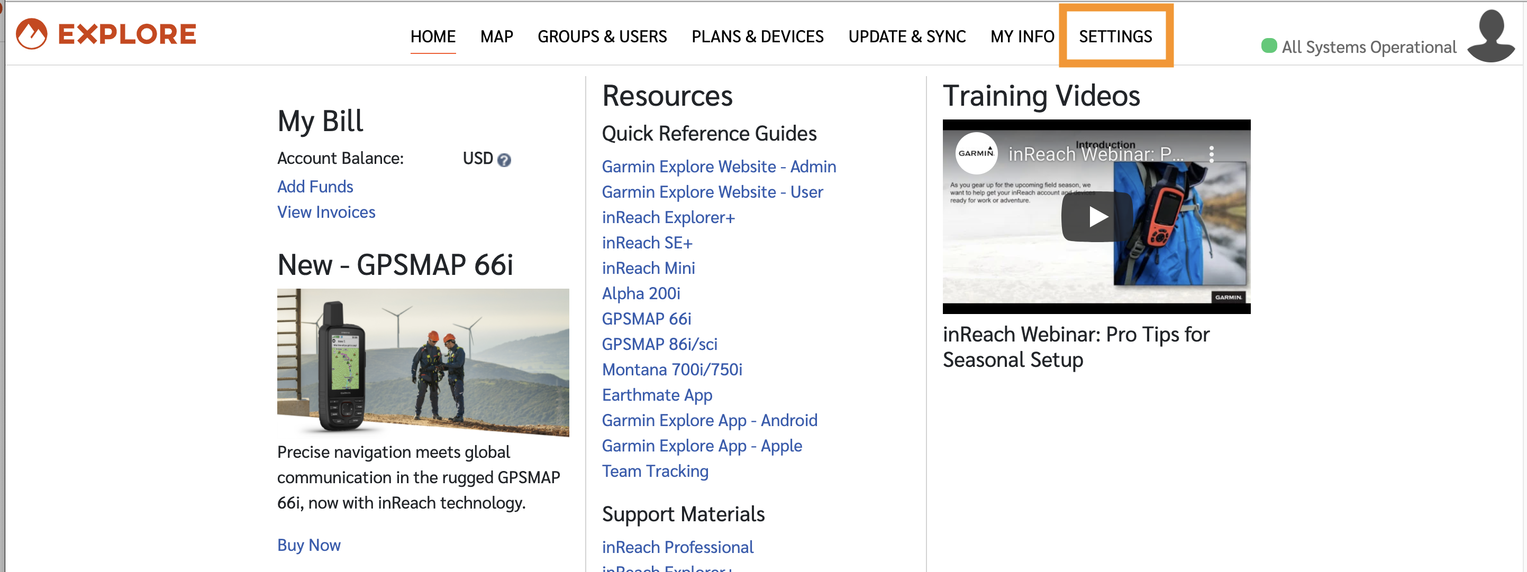Click the 'Account Balance:' label
This screenshot has height=572, width=1527.
point(340,158)
